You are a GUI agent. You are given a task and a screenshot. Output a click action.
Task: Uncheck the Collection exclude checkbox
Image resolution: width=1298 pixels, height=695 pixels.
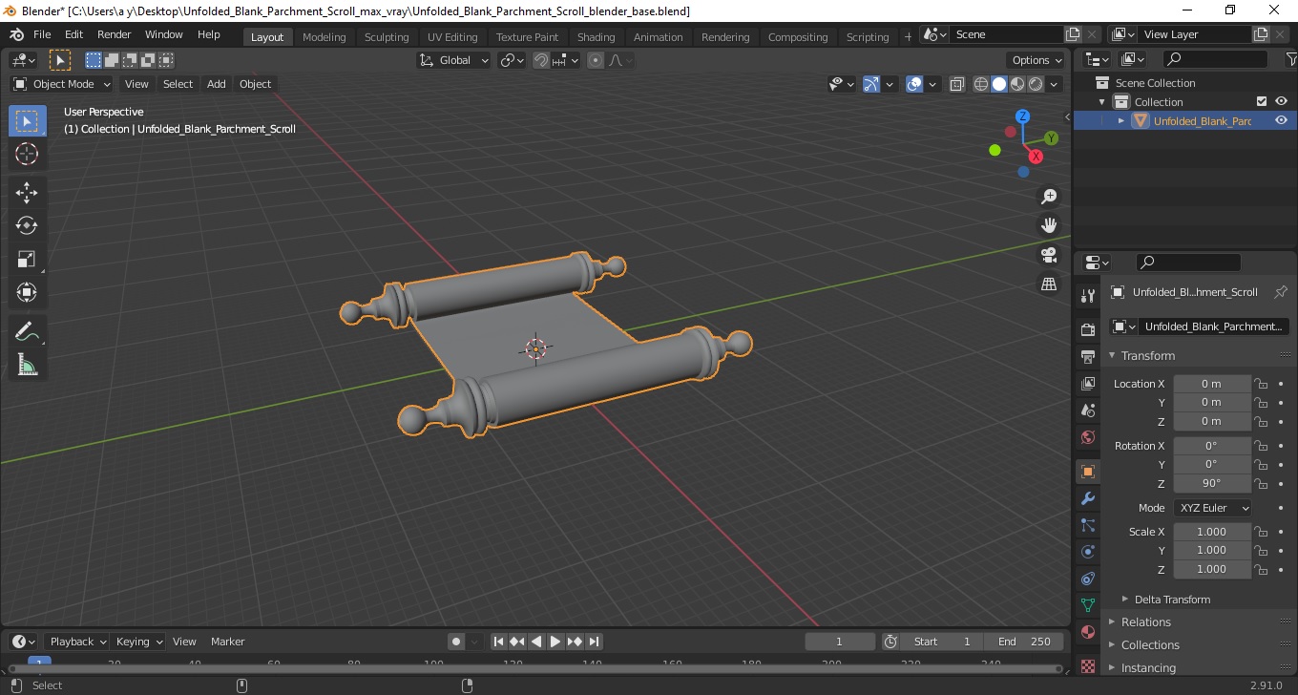coord(1262,101)
